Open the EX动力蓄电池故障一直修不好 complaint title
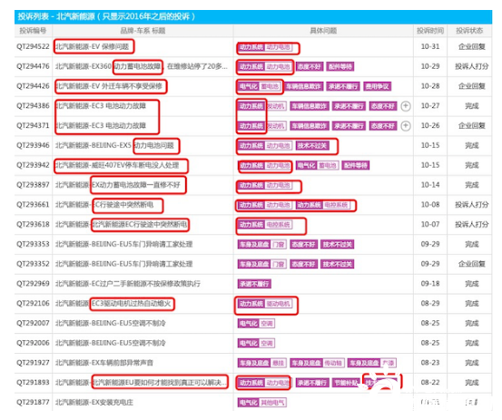This screenshot has width=502, height=420. click(x=118, y=185)
